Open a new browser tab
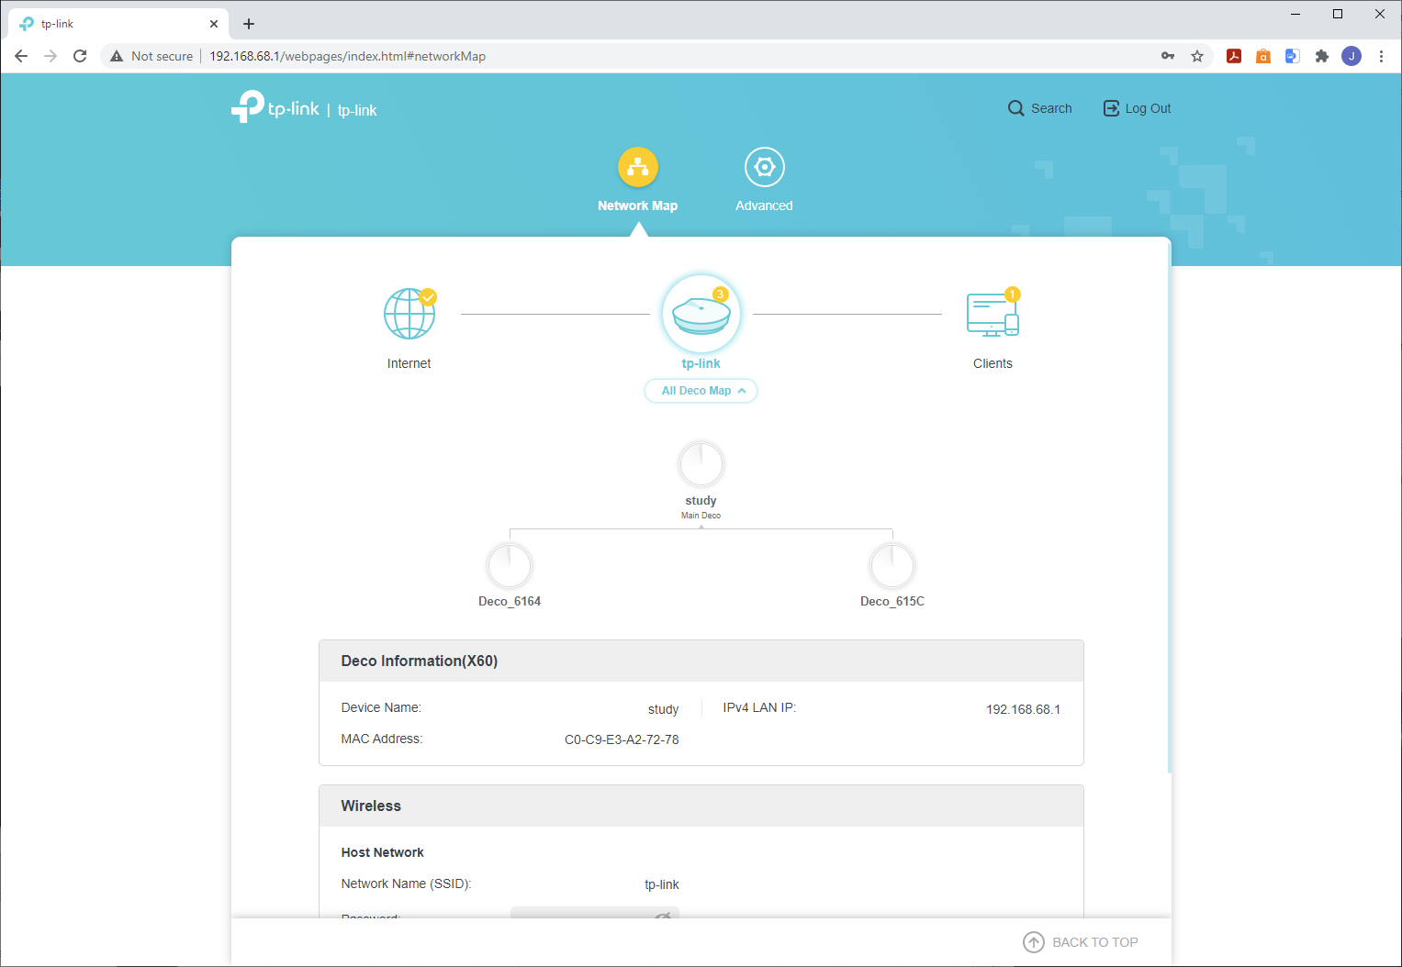Viewport: 1402px width, 967px height. (249, 24)
